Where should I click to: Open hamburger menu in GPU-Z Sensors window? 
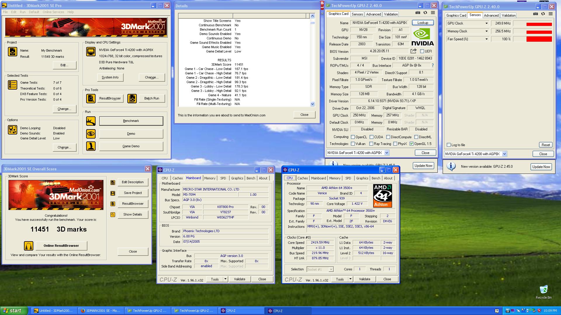[551, 14]
